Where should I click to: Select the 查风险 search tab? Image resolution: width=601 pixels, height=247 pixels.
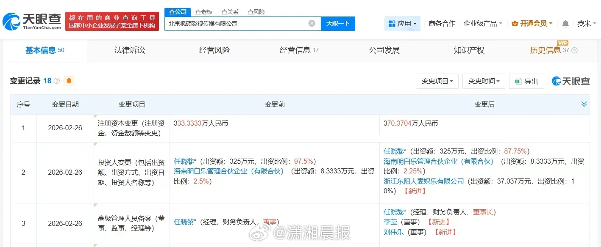(256, 12)
